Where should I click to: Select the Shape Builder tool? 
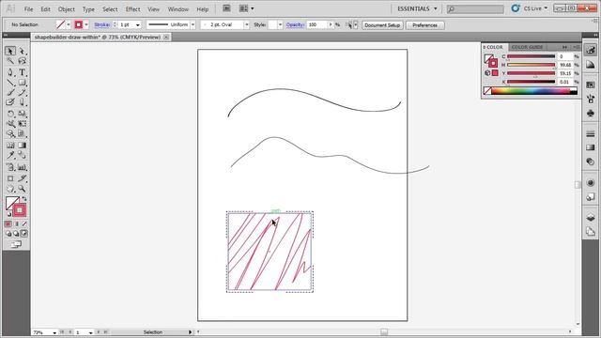click(x=10, y=133)
